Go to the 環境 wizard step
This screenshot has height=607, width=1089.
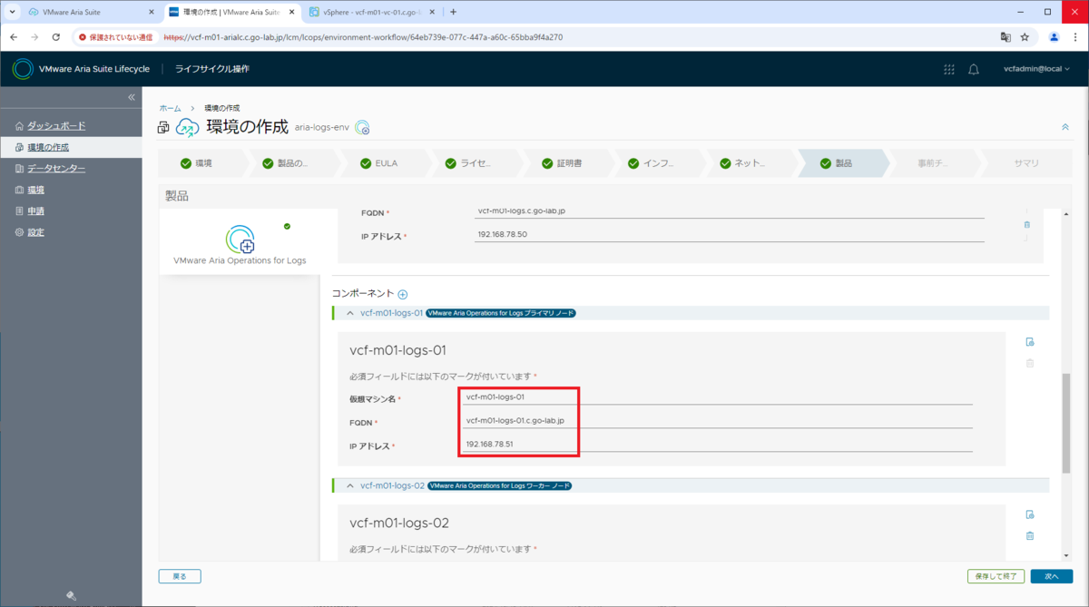tap(203, 163)
